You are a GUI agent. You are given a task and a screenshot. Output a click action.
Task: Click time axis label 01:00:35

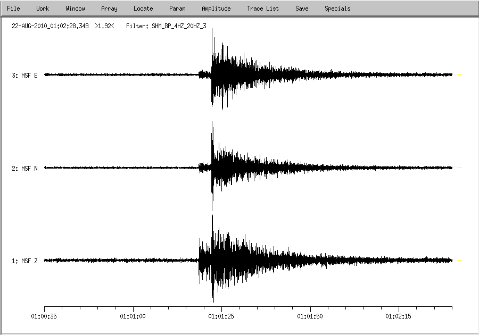[x=44, y=316]
